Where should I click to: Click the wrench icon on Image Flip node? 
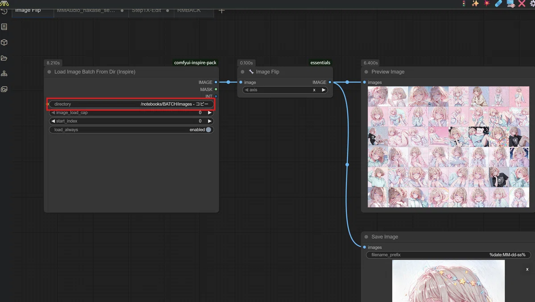[251, 72]
